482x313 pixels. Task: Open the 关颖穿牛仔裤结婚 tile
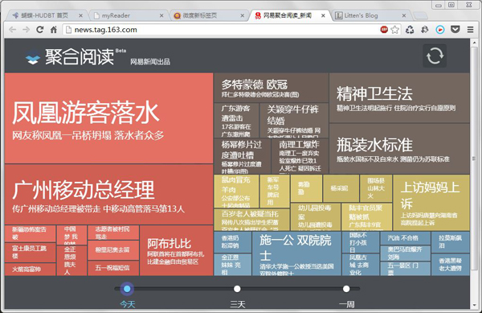click(294, 121)
